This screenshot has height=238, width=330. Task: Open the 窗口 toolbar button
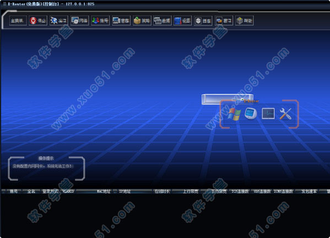[224, 20]
